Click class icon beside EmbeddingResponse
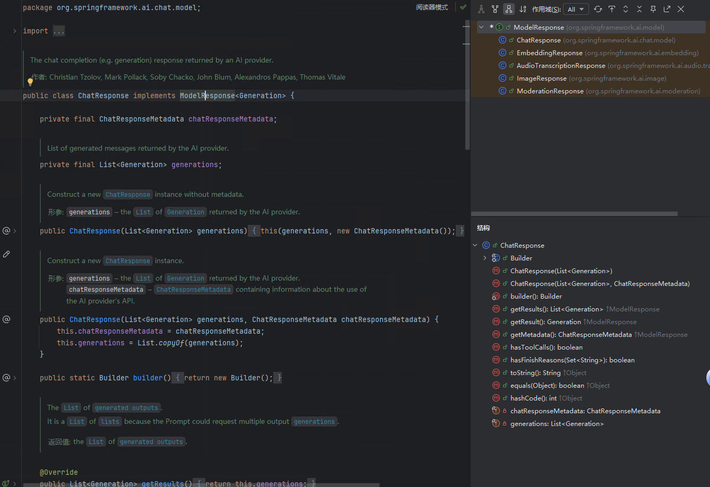Screen dimensions: 710x487 pos(502,53)
